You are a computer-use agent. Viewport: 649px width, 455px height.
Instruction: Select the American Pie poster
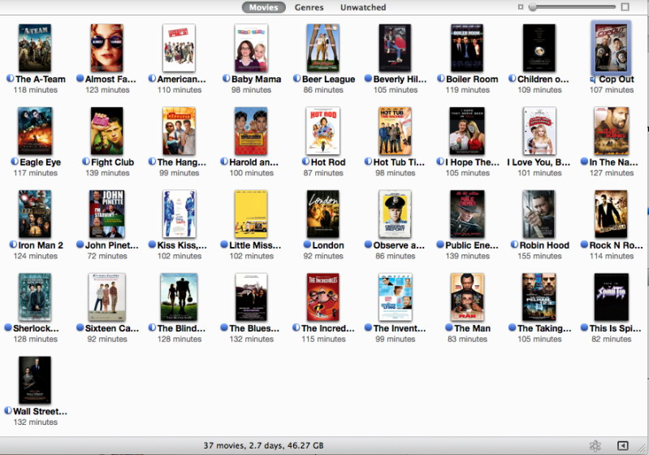pos(180,48)
